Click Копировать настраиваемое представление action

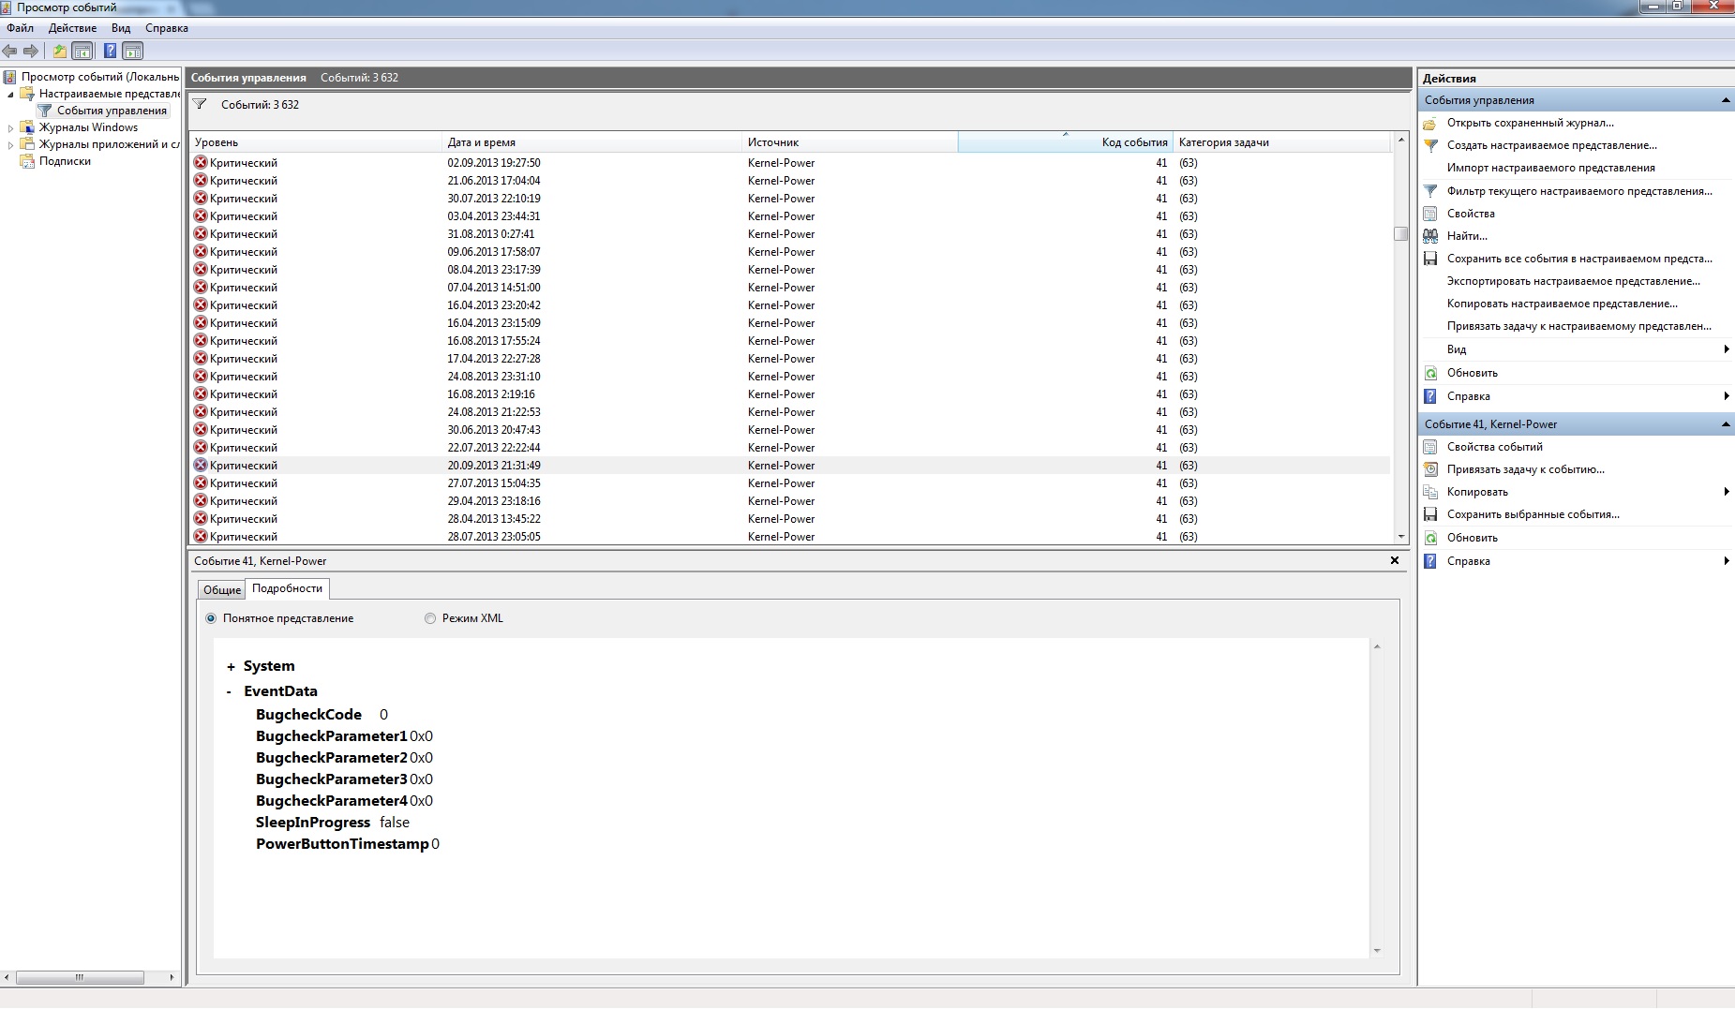pyautogui.click(x=1562, y=304)
